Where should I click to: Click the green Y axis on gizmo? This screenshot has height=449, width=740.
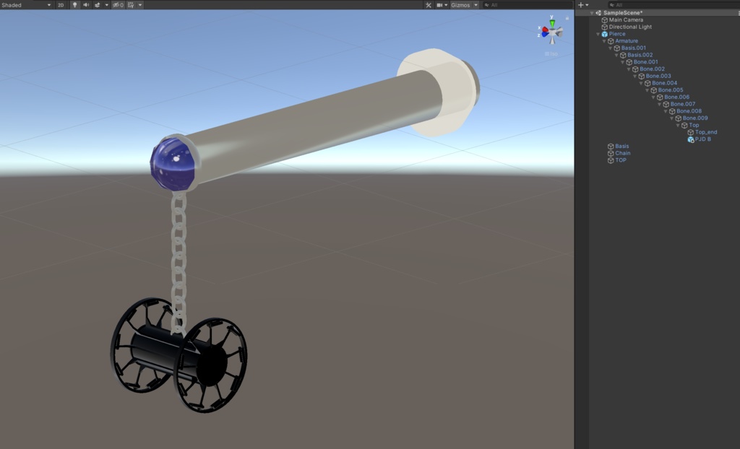552,22
